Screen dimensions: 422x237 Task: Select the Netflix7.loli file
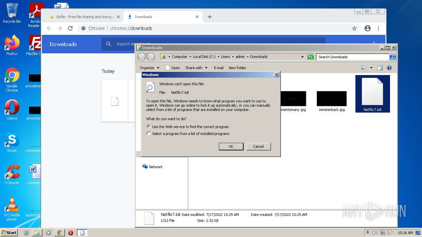[373, 94]
